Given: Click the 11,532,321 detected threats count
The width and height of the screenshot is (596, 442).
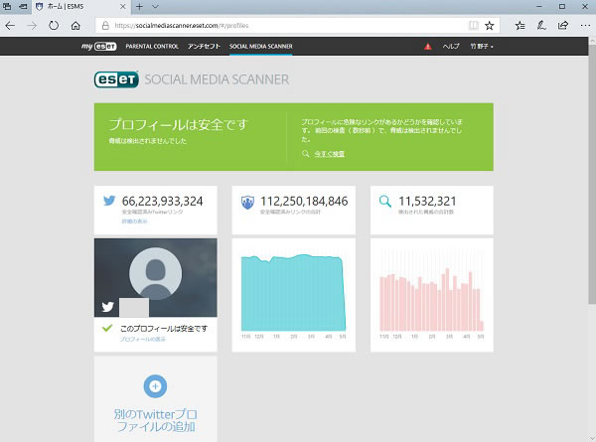Looking at the screenshot, I should [x=427, y=201].
